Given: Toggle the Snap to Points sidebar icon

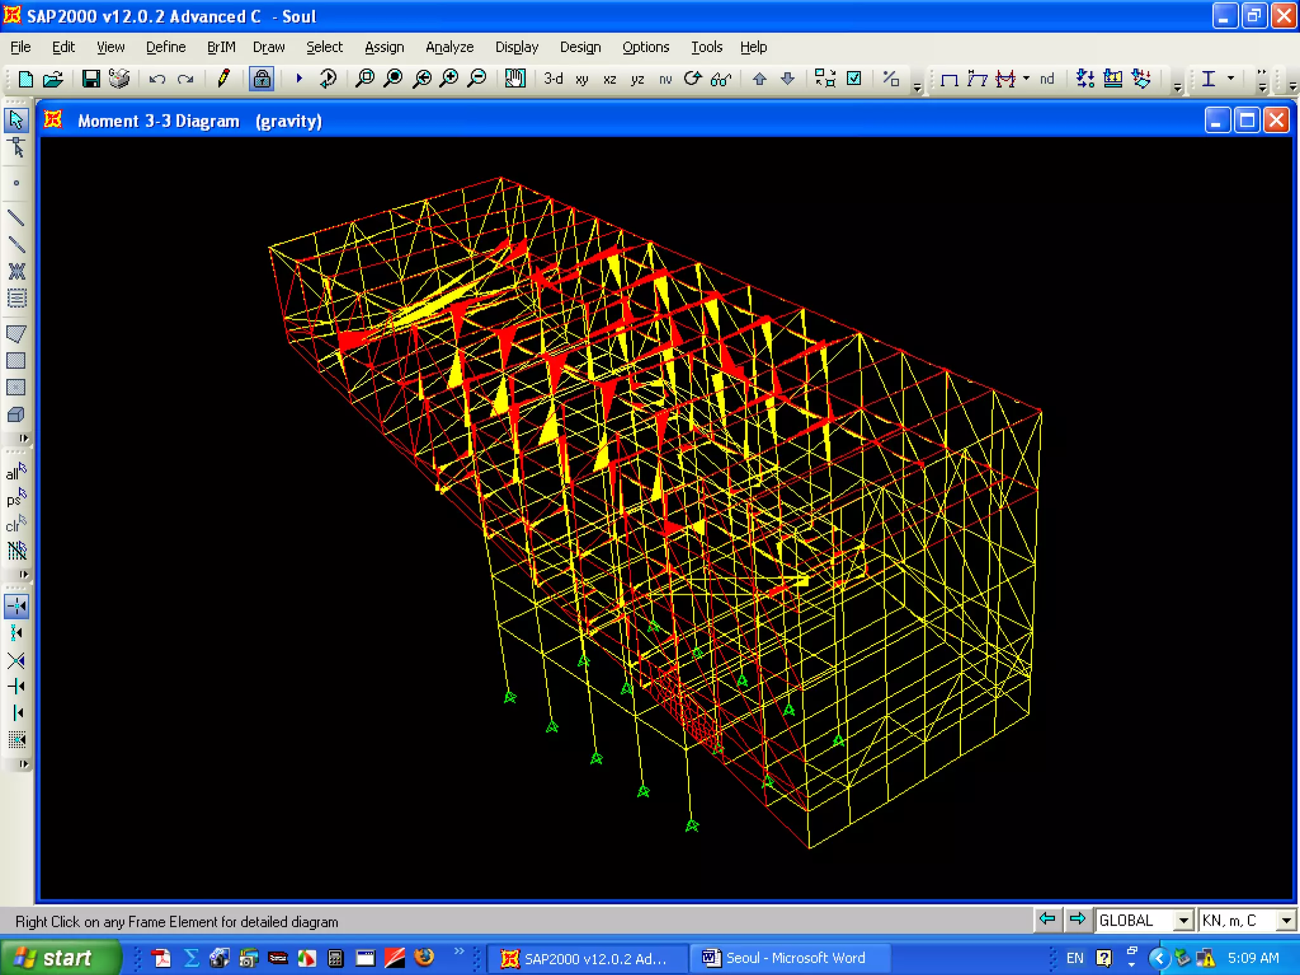Looking at the screenshot, I should (x=16, y=606).
